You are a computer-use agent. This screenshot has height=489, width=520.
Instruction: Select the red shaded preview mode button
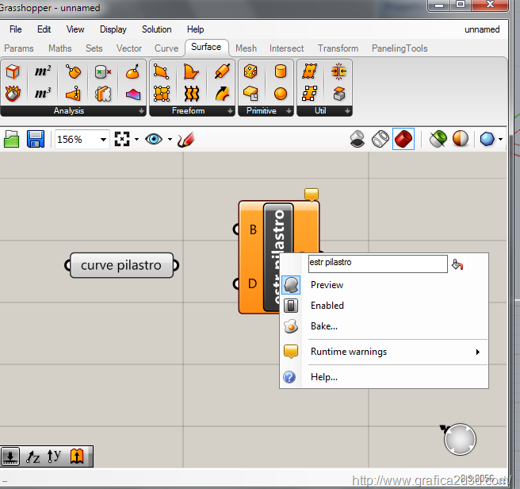tap(403, 140)
